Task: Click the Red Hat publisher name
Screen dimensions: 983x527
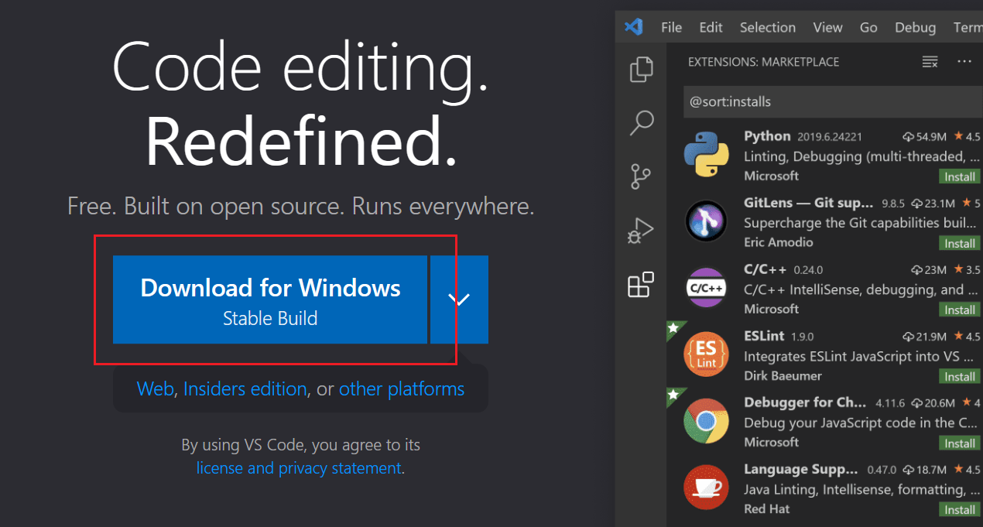Action: point(766,508)
